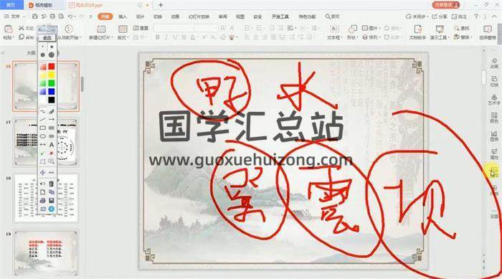Image resolution: width=502 pixels, height=279 pixels.
Task: Open the font name combo box
Action: 174,29
